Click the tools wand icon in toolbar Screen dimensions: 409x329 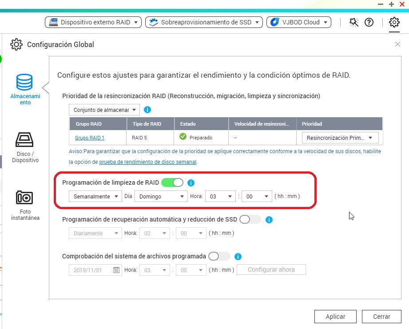[x=354, y=22]
